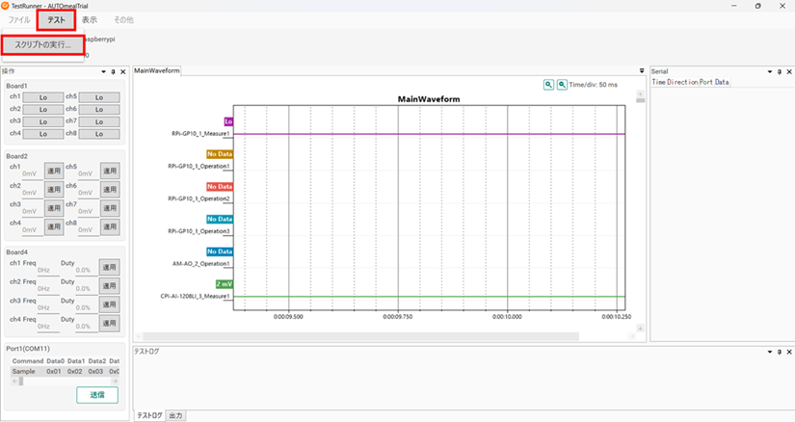Click the waveform horizontal scrollbar
The height and width of the screenshot is (422, 795).
[x=385, y=336]
